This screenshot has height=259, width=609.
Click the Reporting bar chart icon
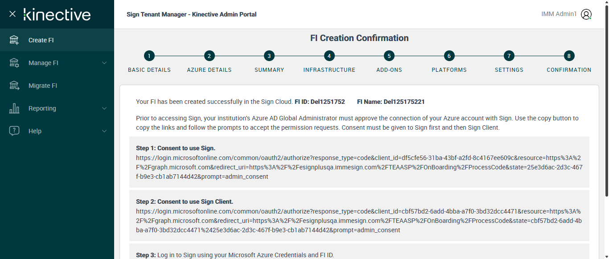click(14, 108)
